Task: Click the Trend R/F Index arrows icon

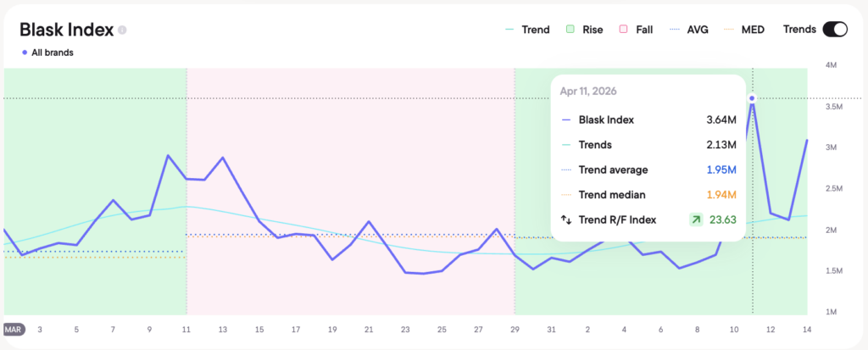Action: (565, 219)
